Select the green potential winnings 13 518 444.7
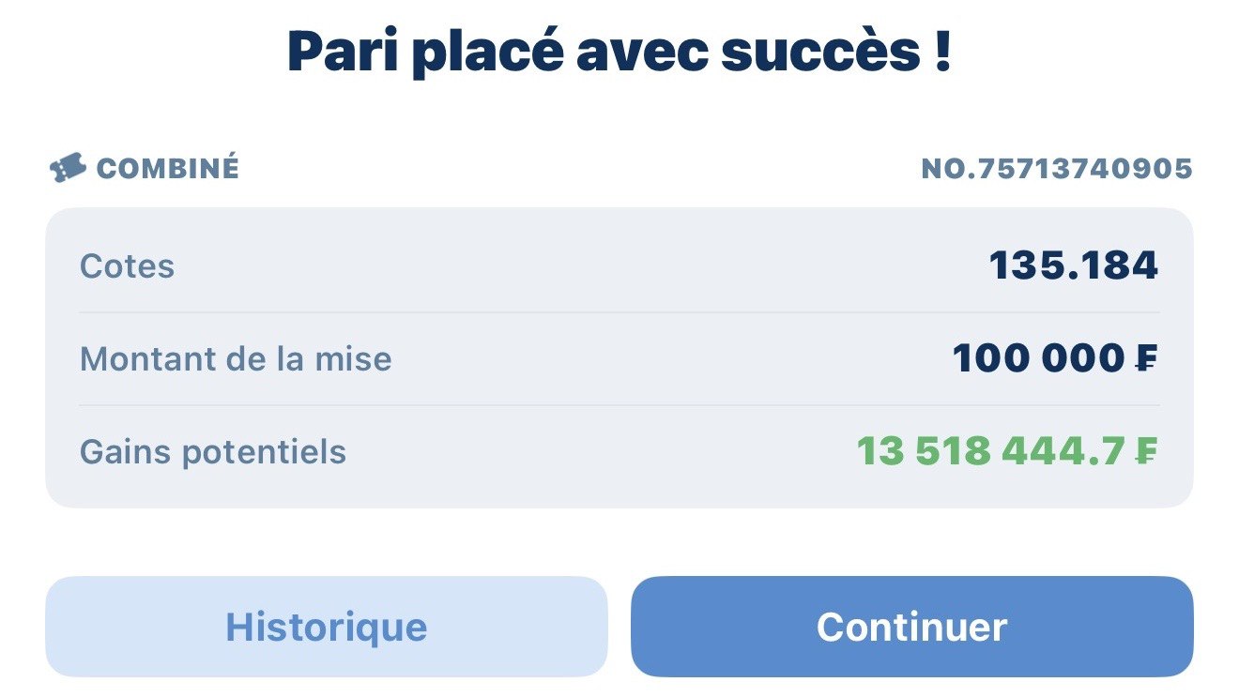 990,452
